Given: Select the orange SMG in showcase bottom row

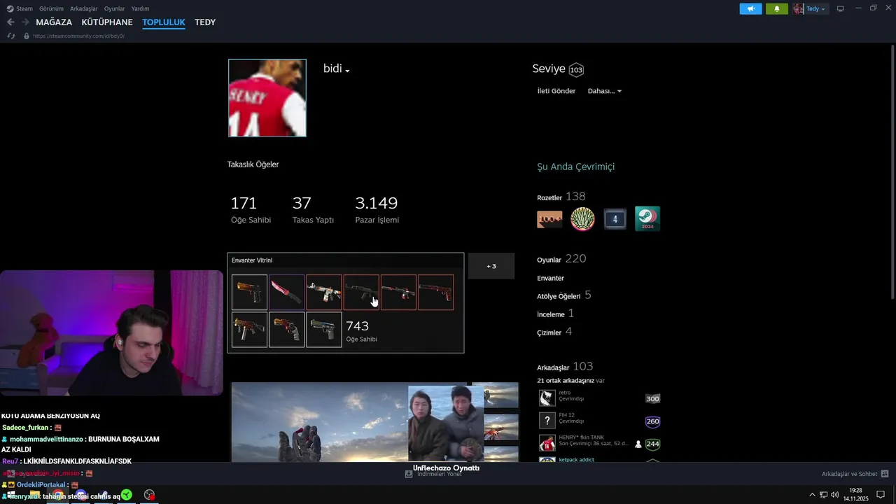Looking at the screenshot, I should [x=249, y=330].
